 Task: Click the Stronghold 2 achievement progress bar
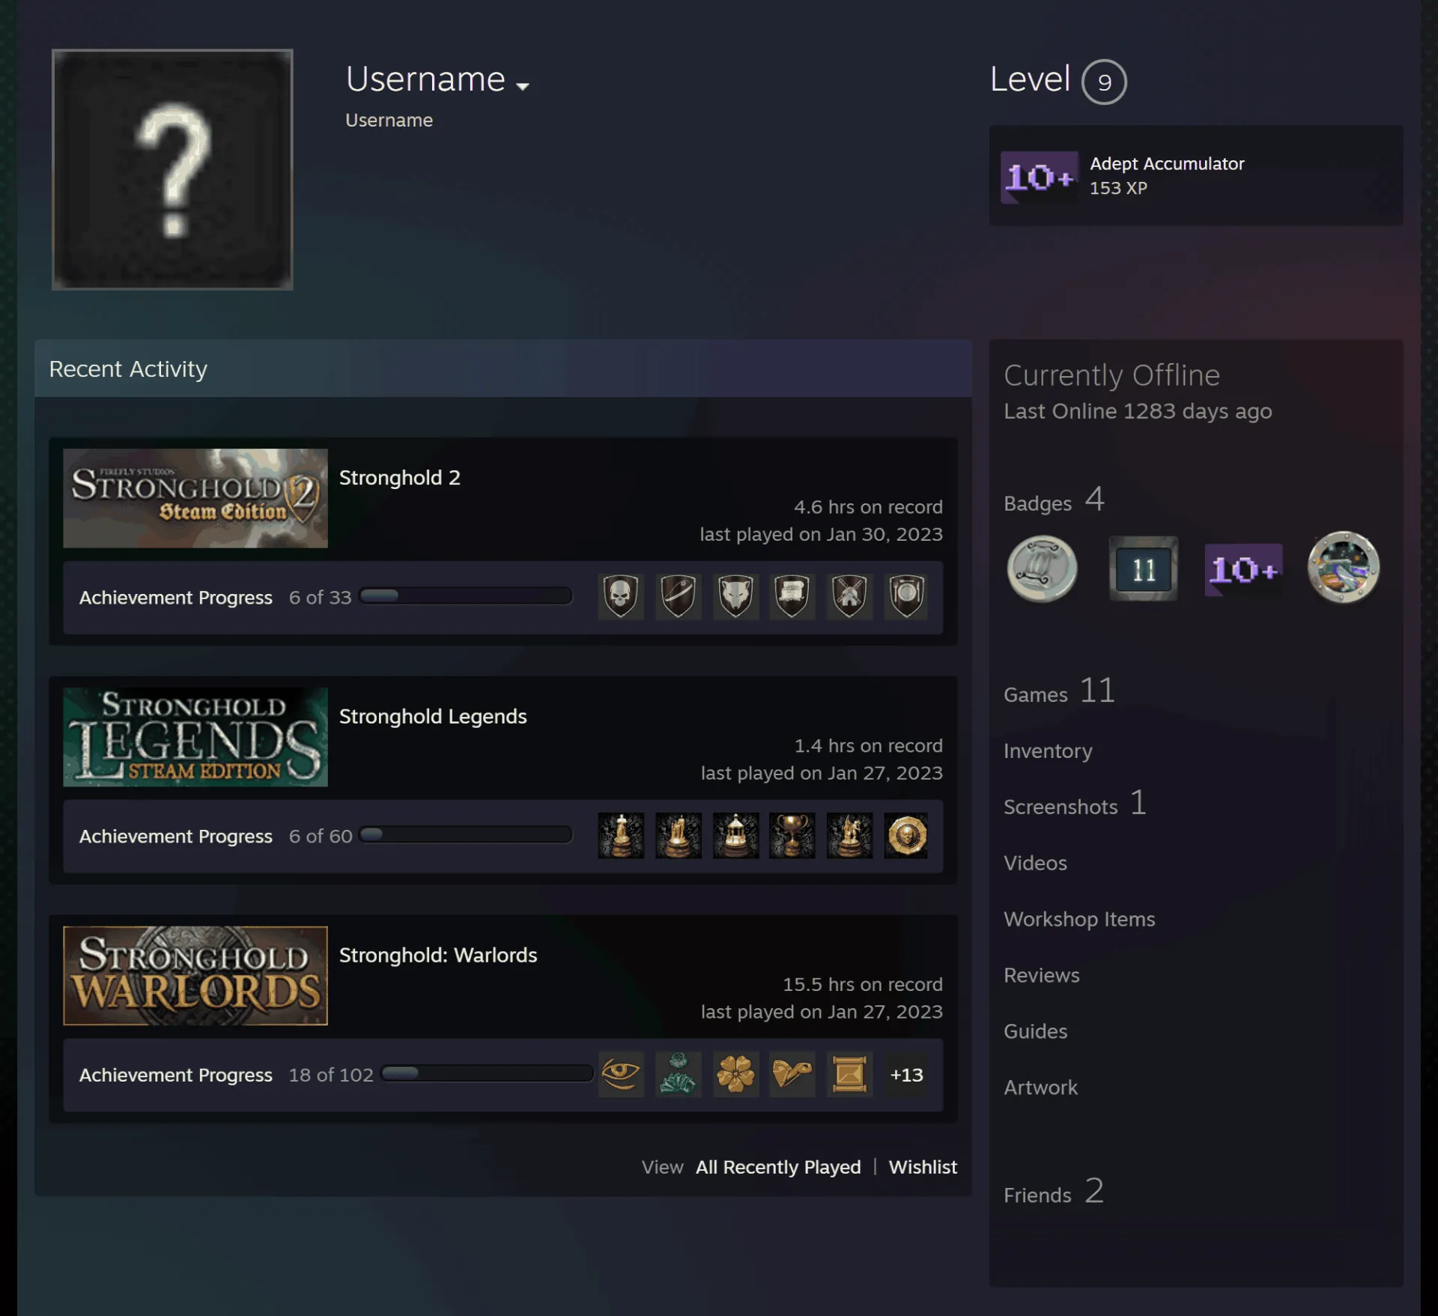465,596
